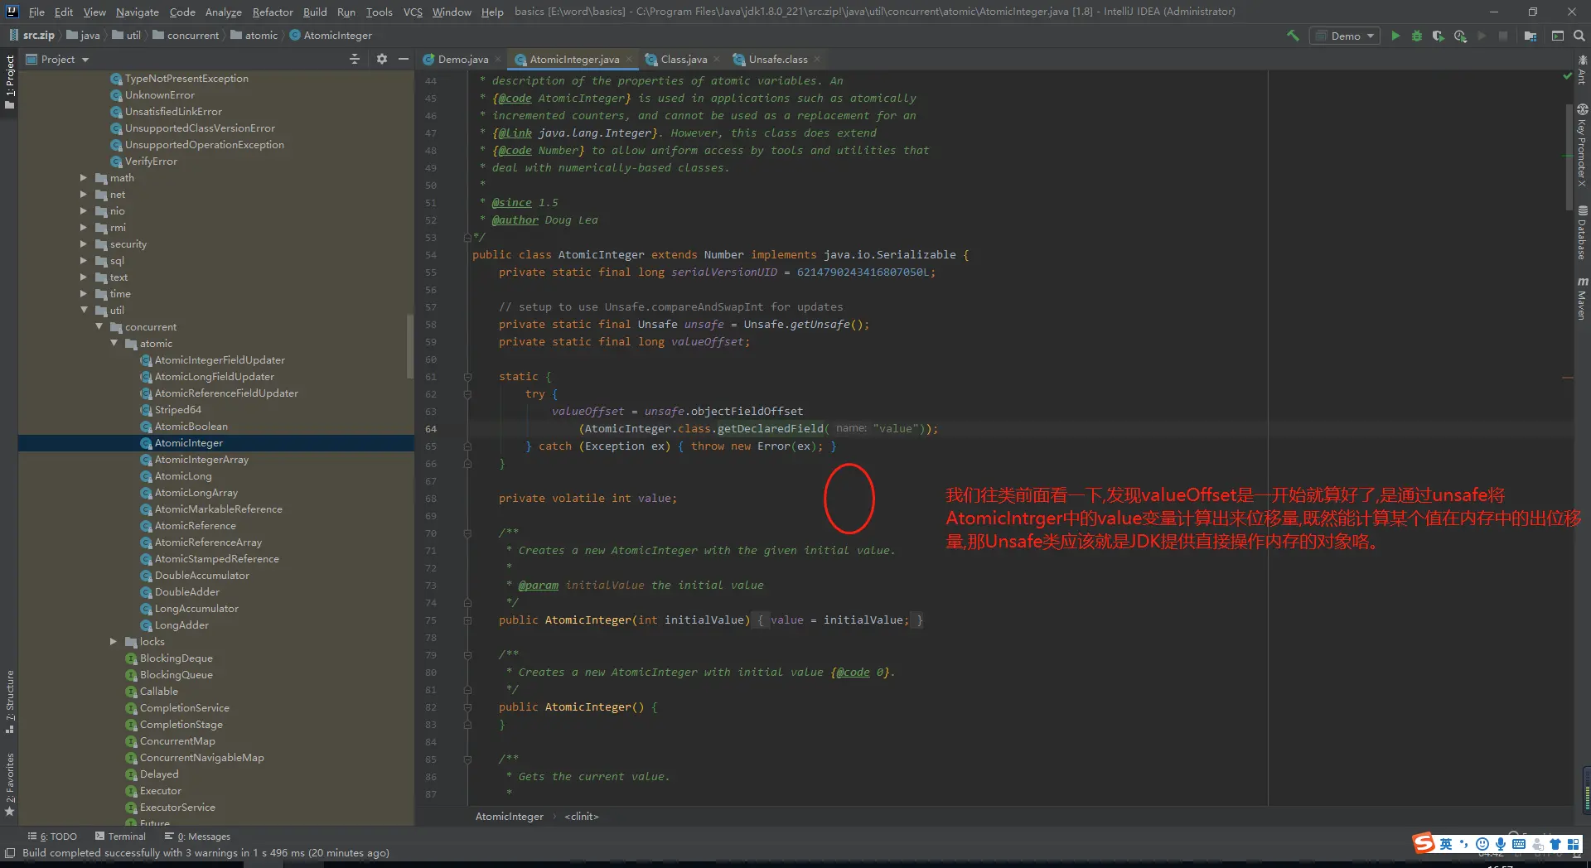
Task: Open the Terminal tool window
Action: point(120,837)
